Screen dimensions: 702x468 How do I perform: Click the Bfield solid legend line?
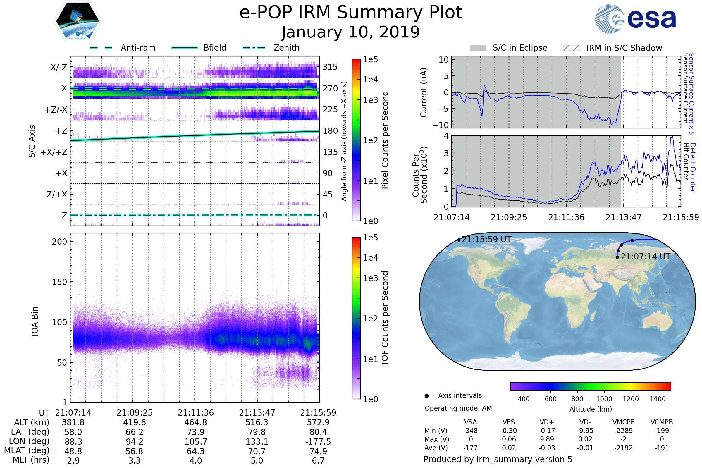pos(185,48)
